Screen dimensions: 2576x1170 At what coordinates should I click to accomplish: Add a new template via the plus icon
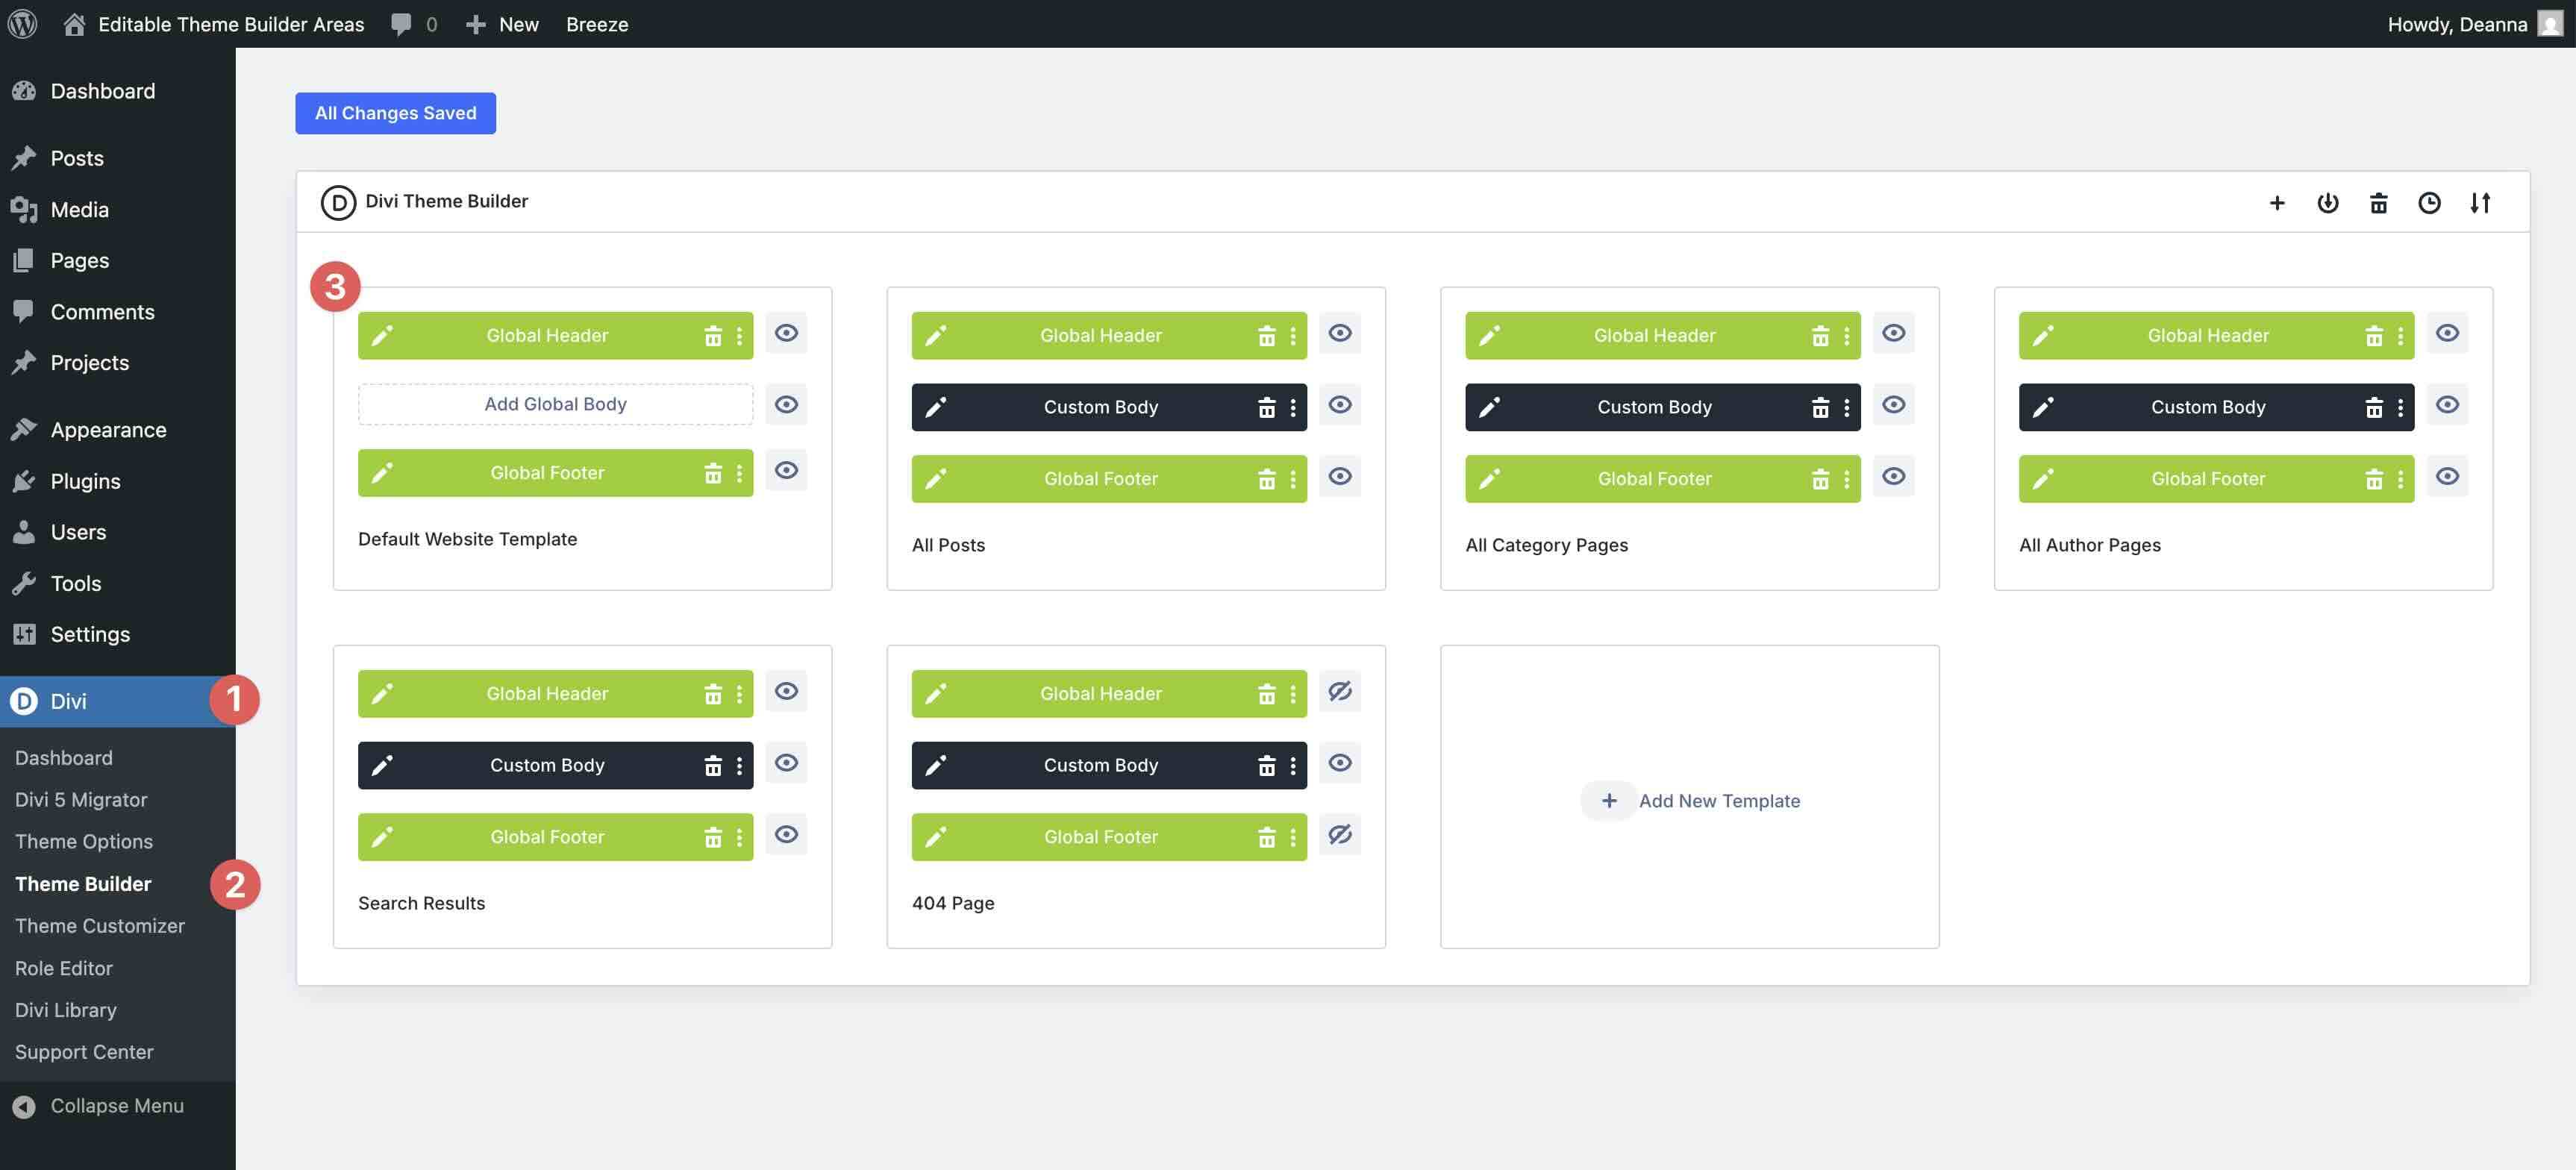click(x=2278, y=202)
